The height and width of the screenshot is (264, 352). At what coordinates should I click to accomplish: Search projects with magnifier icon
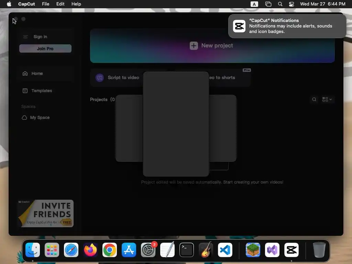click(314, 99)
